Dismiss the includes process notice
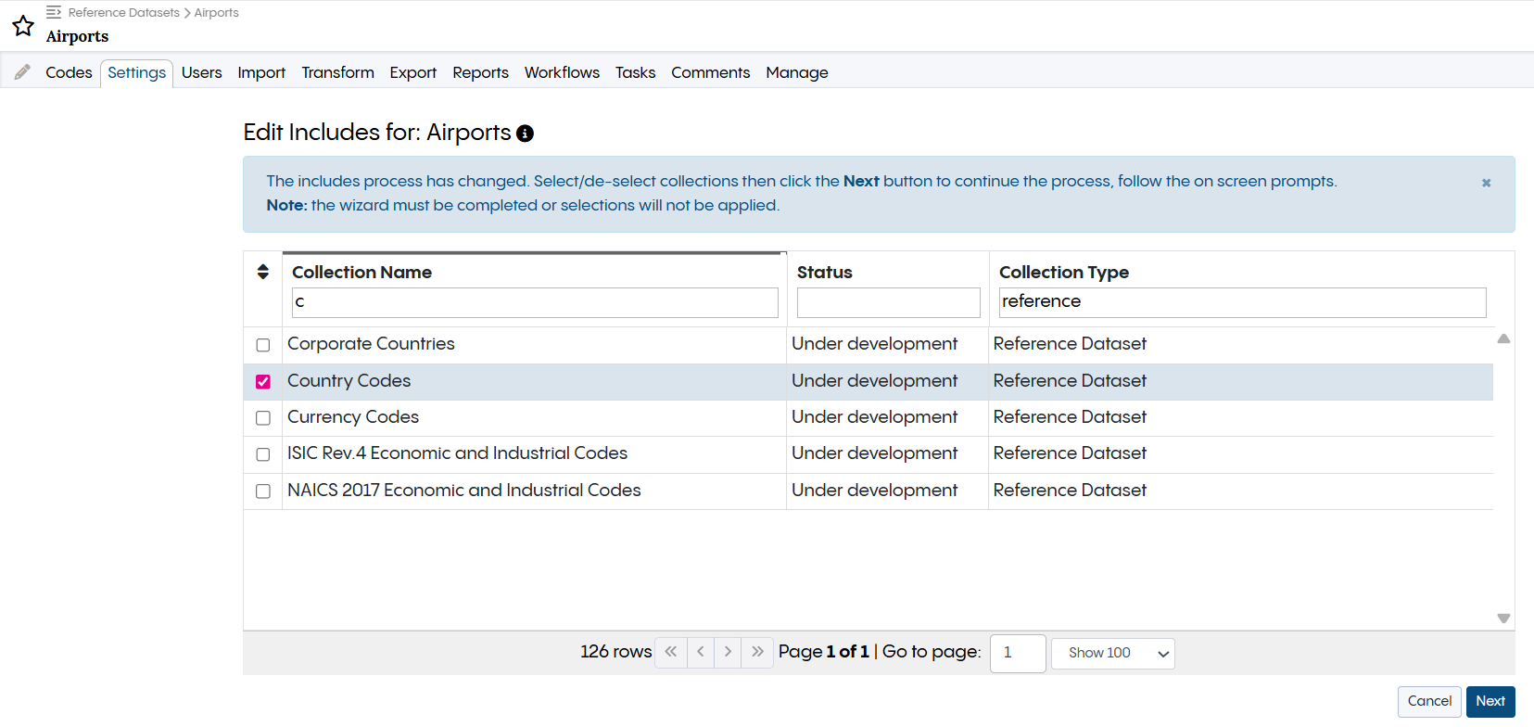The width and height of the screenshot is (1534, 727). pyautogui.click(x=1486, y=183)
